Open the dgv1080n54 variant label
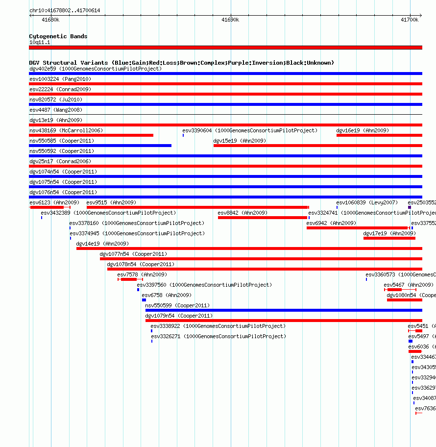Viewport: 436px width, 447px height. coord(411,295)
